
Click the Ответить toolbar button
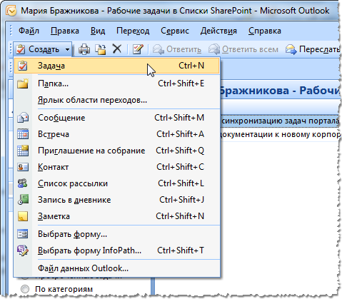(x=177, y=49)
